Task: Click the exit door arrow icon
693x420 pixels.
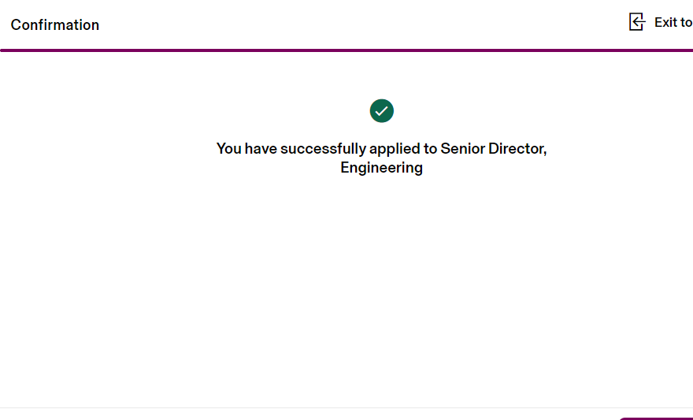Action: tap(637, 22)
